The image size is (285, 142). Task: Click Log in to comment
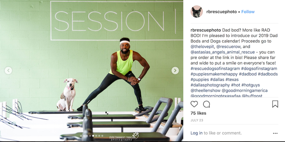pyautogui.click(x=197, y=133)
